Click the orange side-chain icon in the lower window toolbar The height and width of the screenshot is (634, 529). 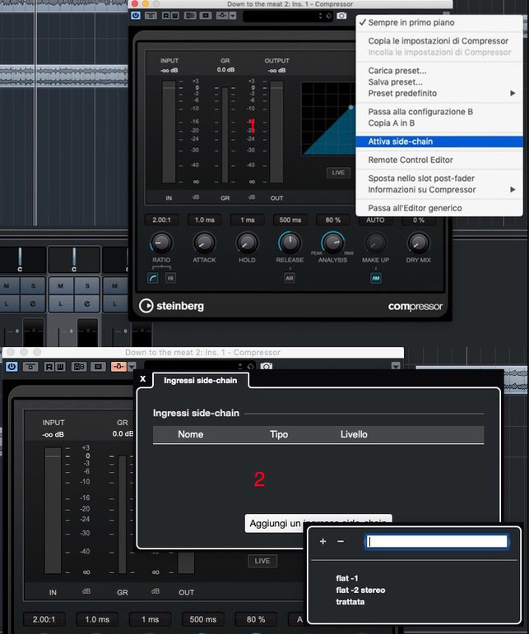pos(118,366)
